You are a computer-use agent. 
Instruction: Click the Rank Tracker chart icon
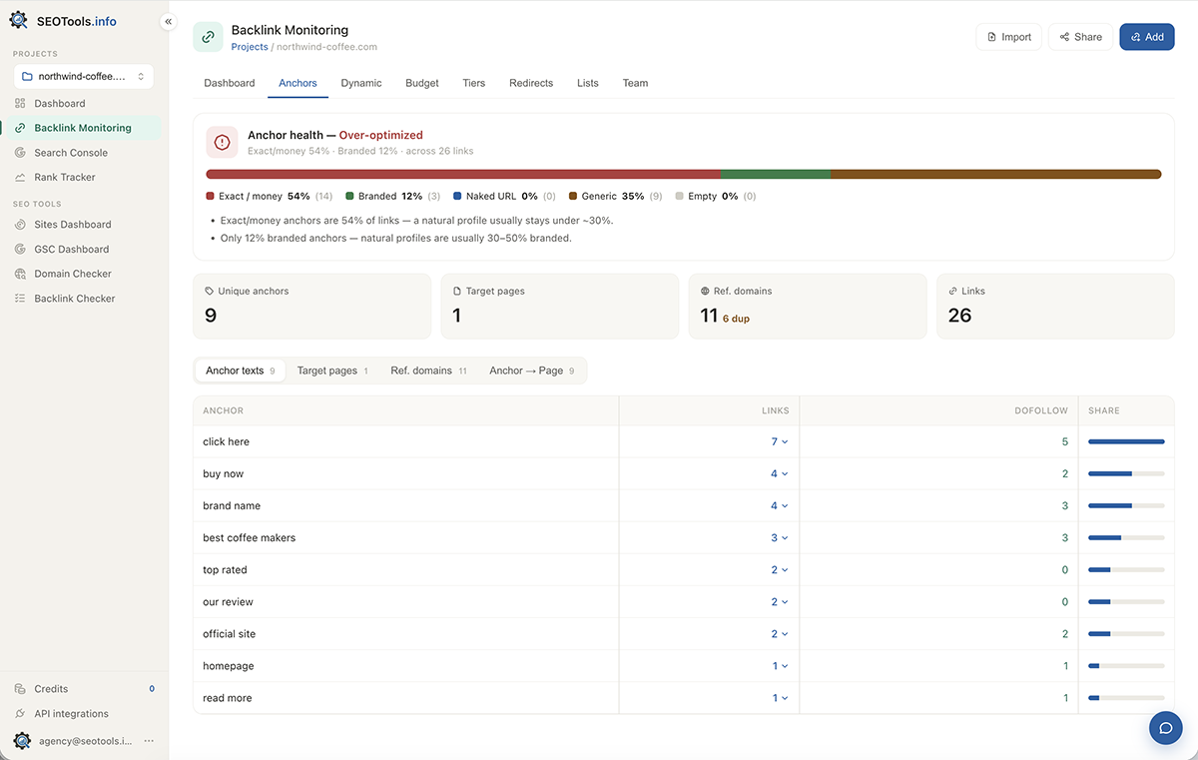20,178
